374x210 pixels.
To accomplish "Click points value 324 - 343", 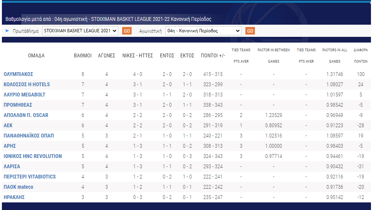I will 213,156.
